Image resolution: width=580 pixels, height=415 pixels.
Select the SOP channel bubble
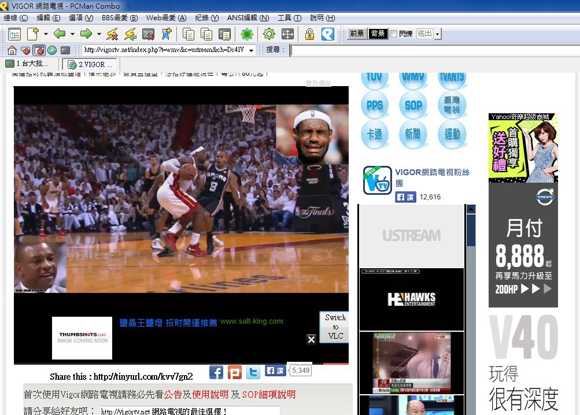[x=413, y=105]
